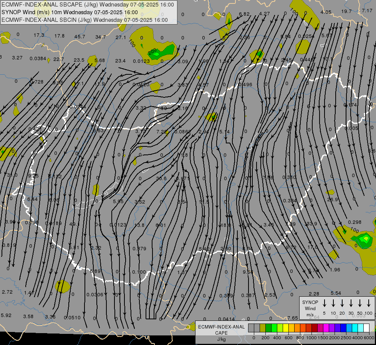Screen dimensions: 376x345
Task: Click the map value 45.7
Action: point(80,37)
